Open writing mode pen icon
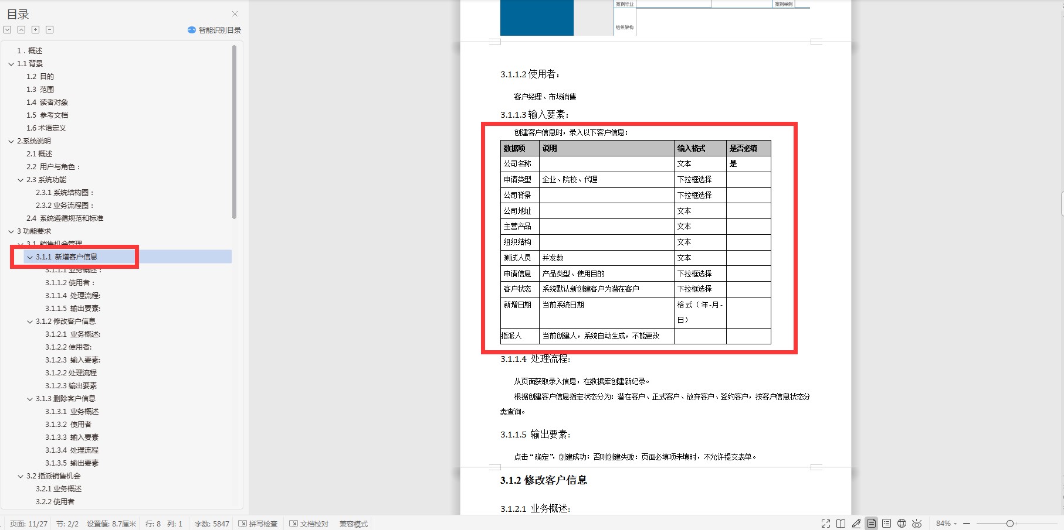Viewport: 1064px width, 530px height. 856,524
